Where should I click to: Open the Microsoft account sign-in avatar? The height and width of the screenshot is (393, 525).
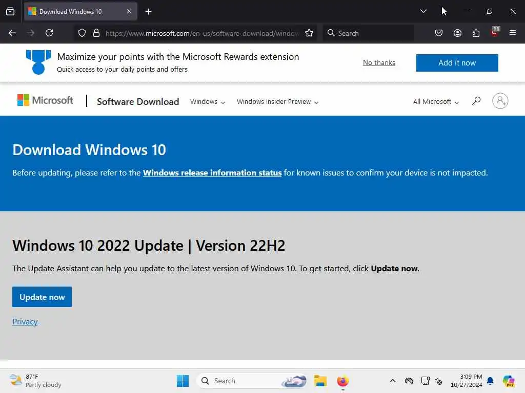pos(500,101)
